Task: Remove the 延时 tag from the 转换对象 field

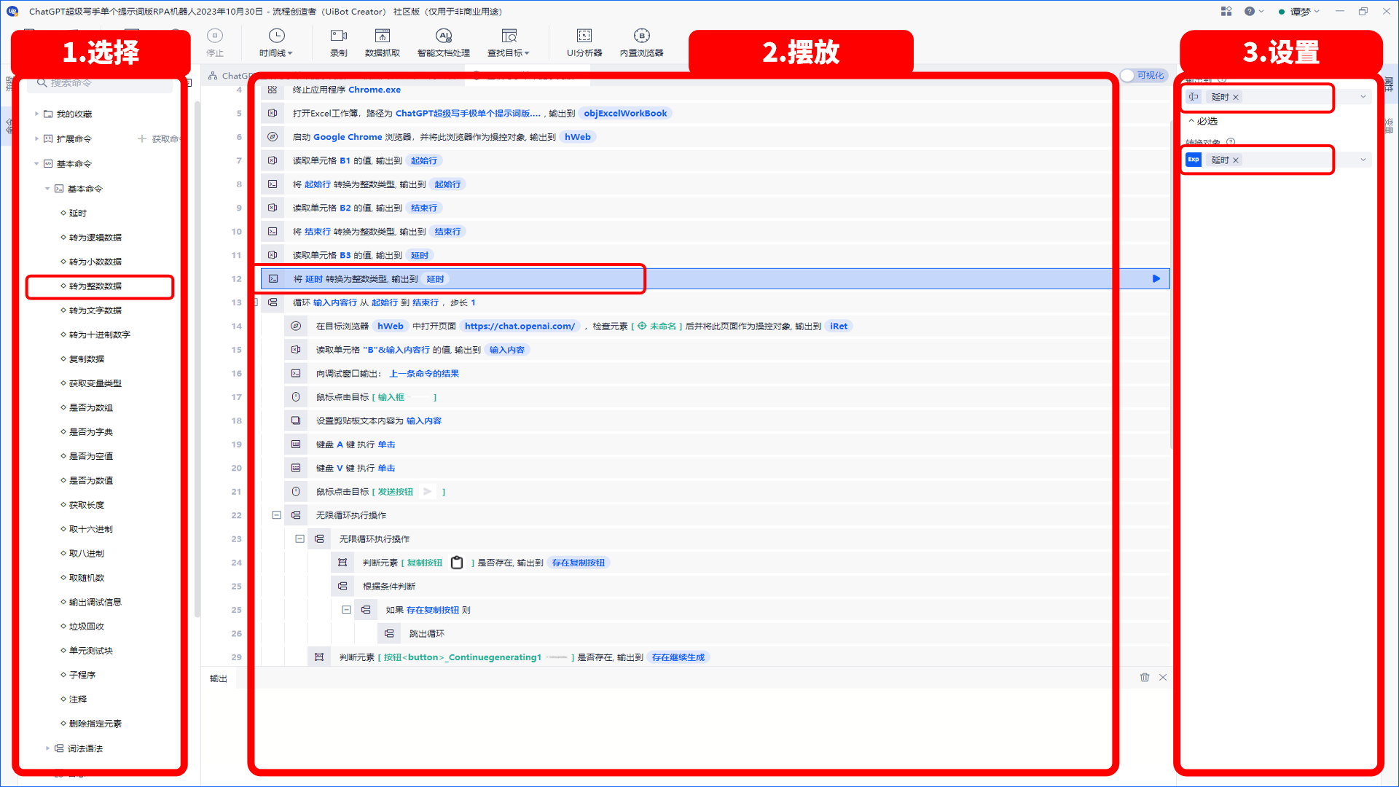Action: coord(1236,160)
